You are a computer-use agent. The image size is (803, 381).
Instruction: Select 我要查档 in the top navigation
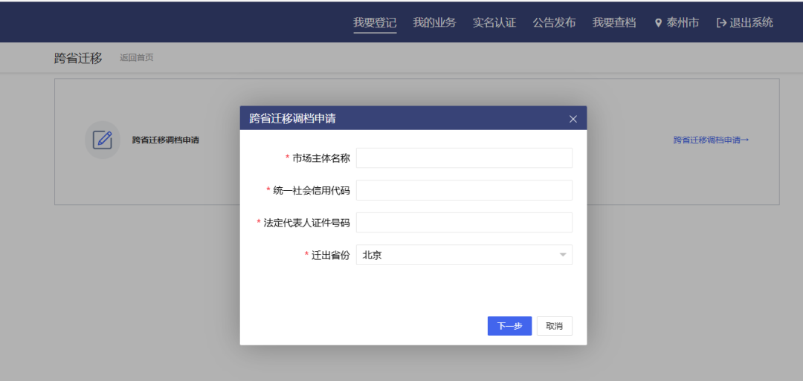(x=614, y=23)
